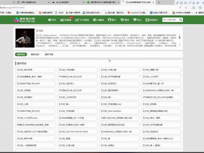Open song 王力宏&张靓颖_另一个天堂
Screen dimensions: 204x153
tap(77, 118)
